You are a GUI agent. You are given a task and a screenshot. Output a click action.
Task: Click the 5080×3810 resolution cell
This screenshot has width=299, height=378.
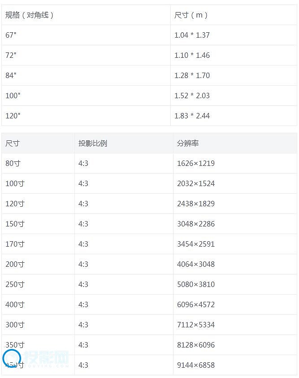tap(196, 284)
